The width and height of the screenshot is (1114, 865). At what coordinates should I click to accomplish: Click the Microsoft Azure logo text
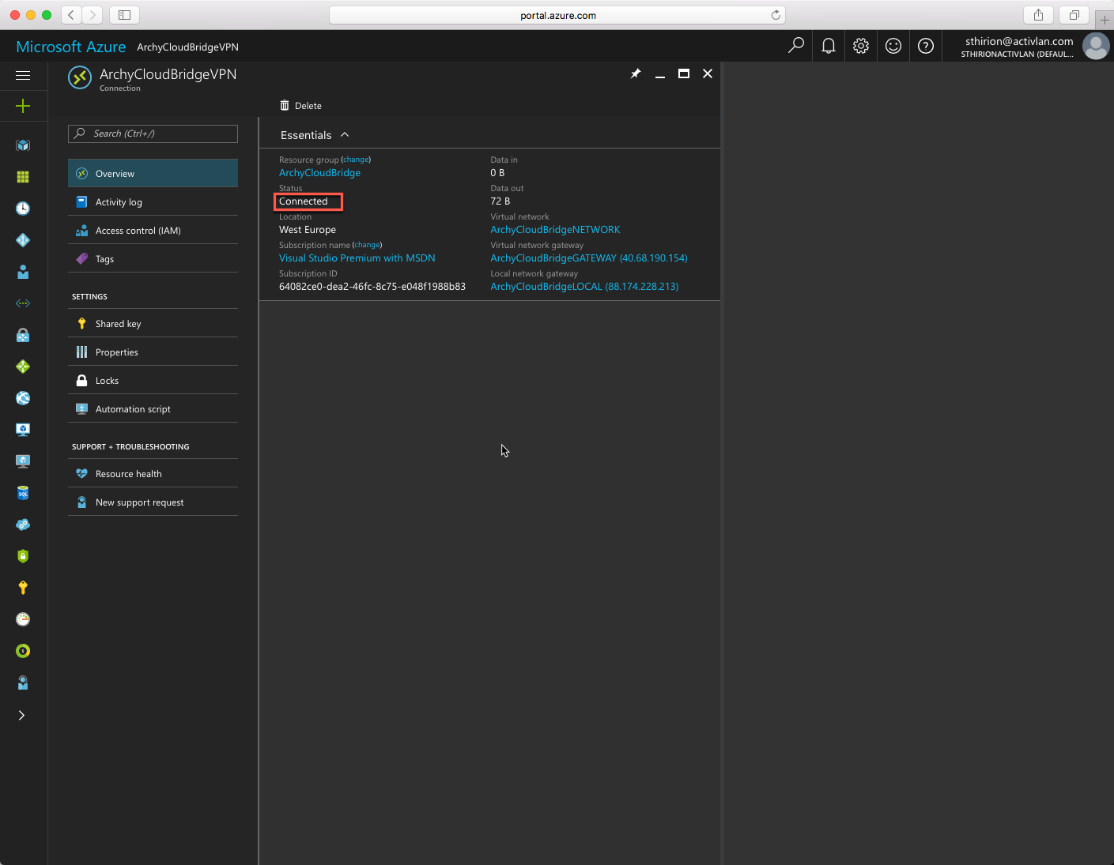[x=71, y=47]
